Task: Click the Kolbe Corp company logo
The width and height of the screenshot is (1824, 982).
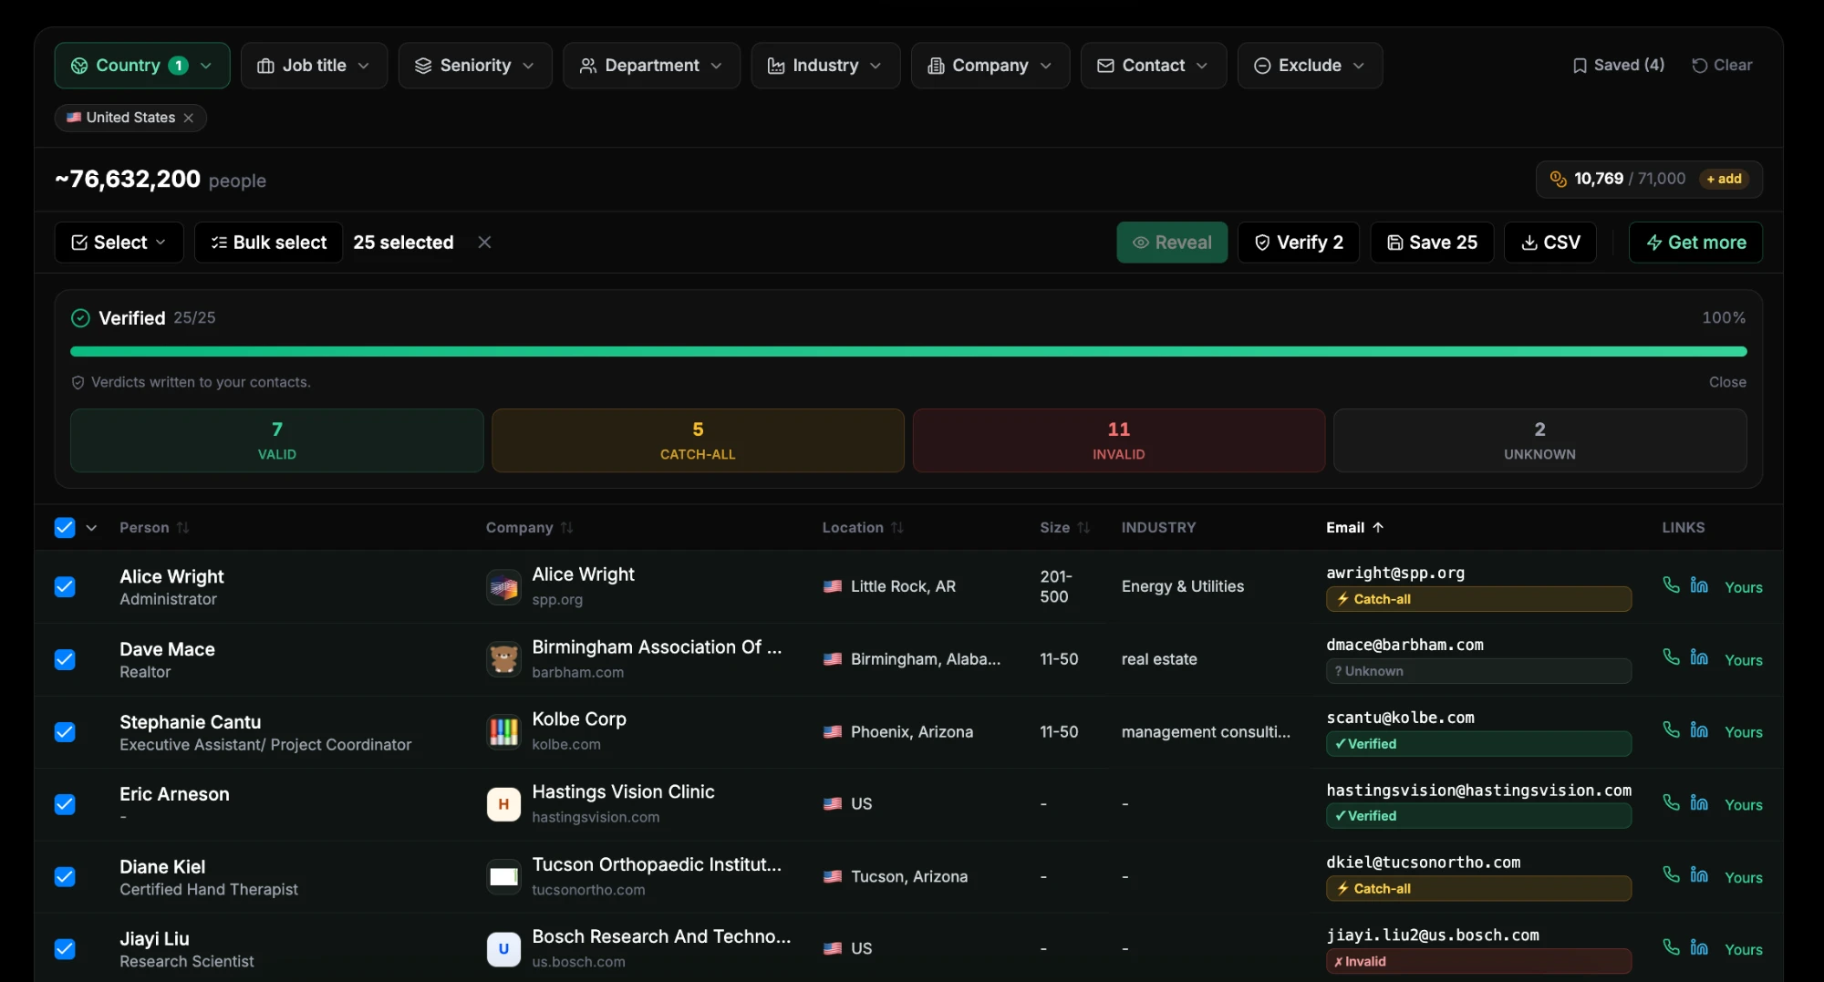Action: [x=503, y=731]
